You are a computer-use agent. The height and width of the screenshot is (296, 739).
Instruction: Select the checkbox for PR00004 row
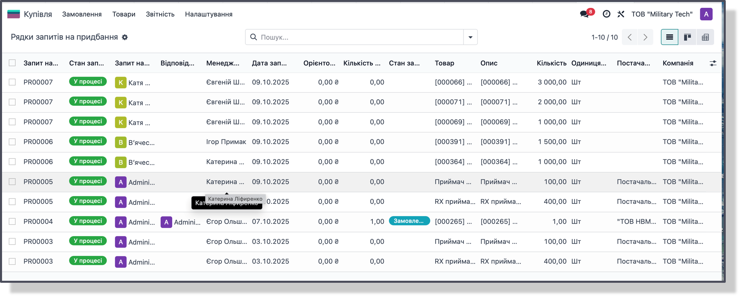[12, 221]
